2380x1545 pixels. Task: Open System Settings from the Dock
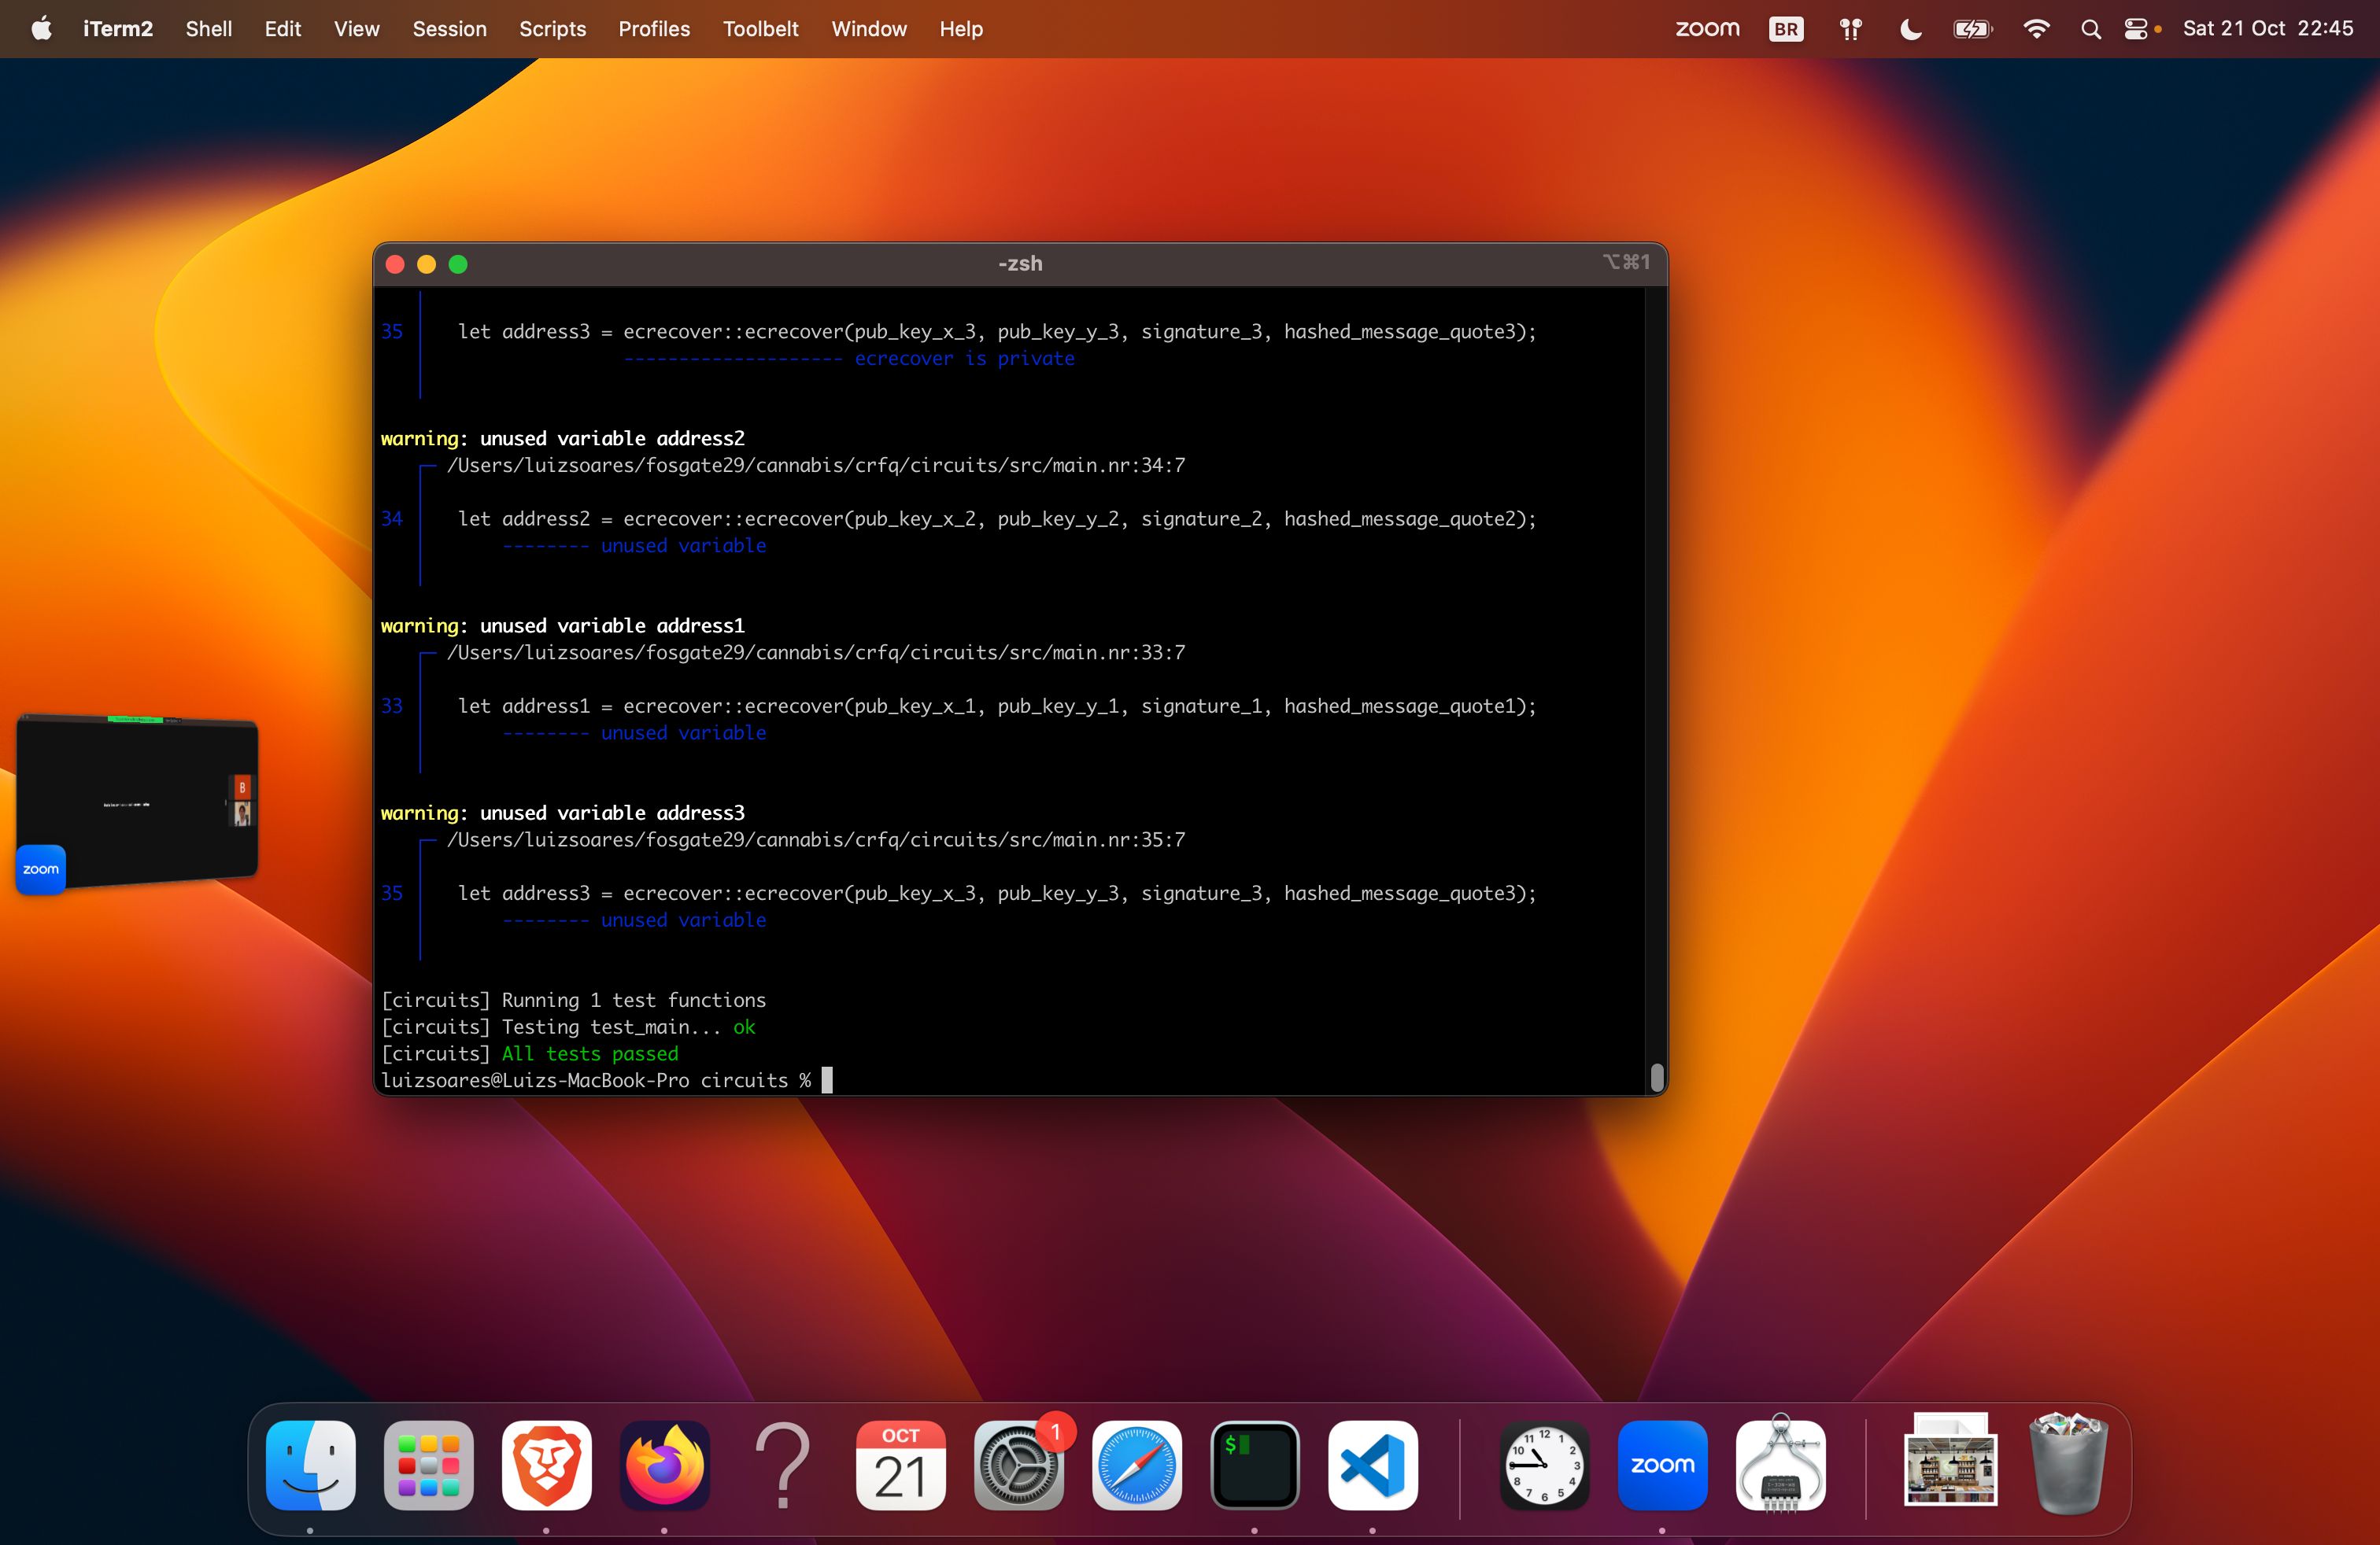pos(1018,1465)
